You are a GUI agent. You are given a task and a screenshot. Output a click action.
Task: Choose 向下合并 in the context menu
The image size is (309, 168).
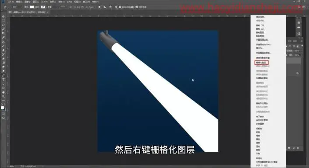260,117
